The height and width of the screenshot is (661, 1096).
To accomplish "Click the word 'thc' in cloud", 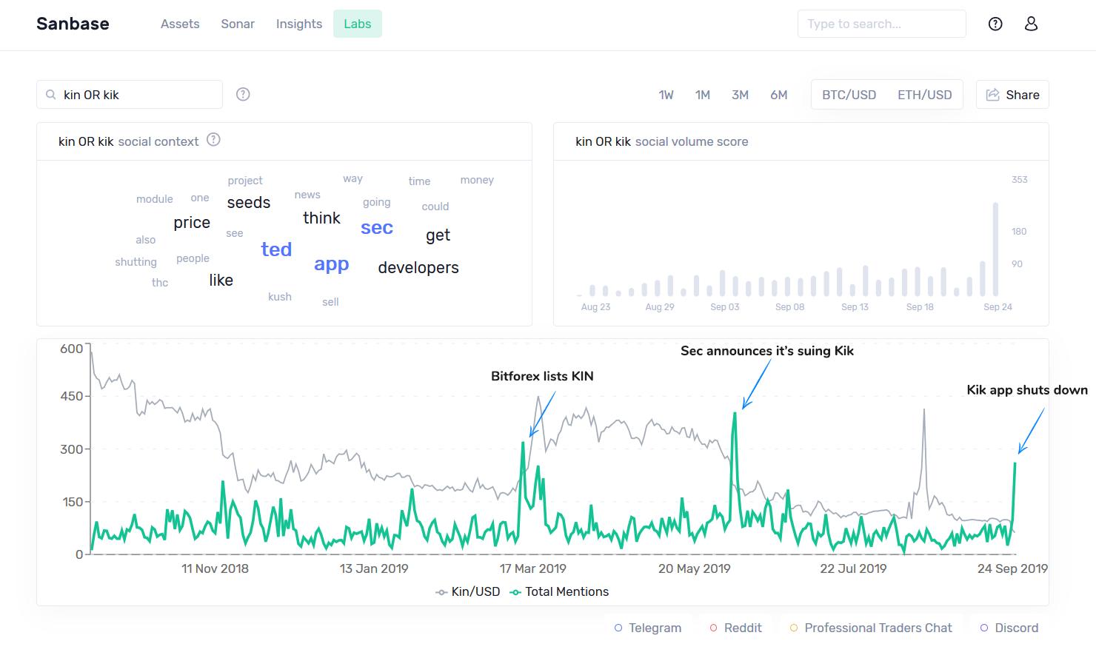I will pos(160,283).
